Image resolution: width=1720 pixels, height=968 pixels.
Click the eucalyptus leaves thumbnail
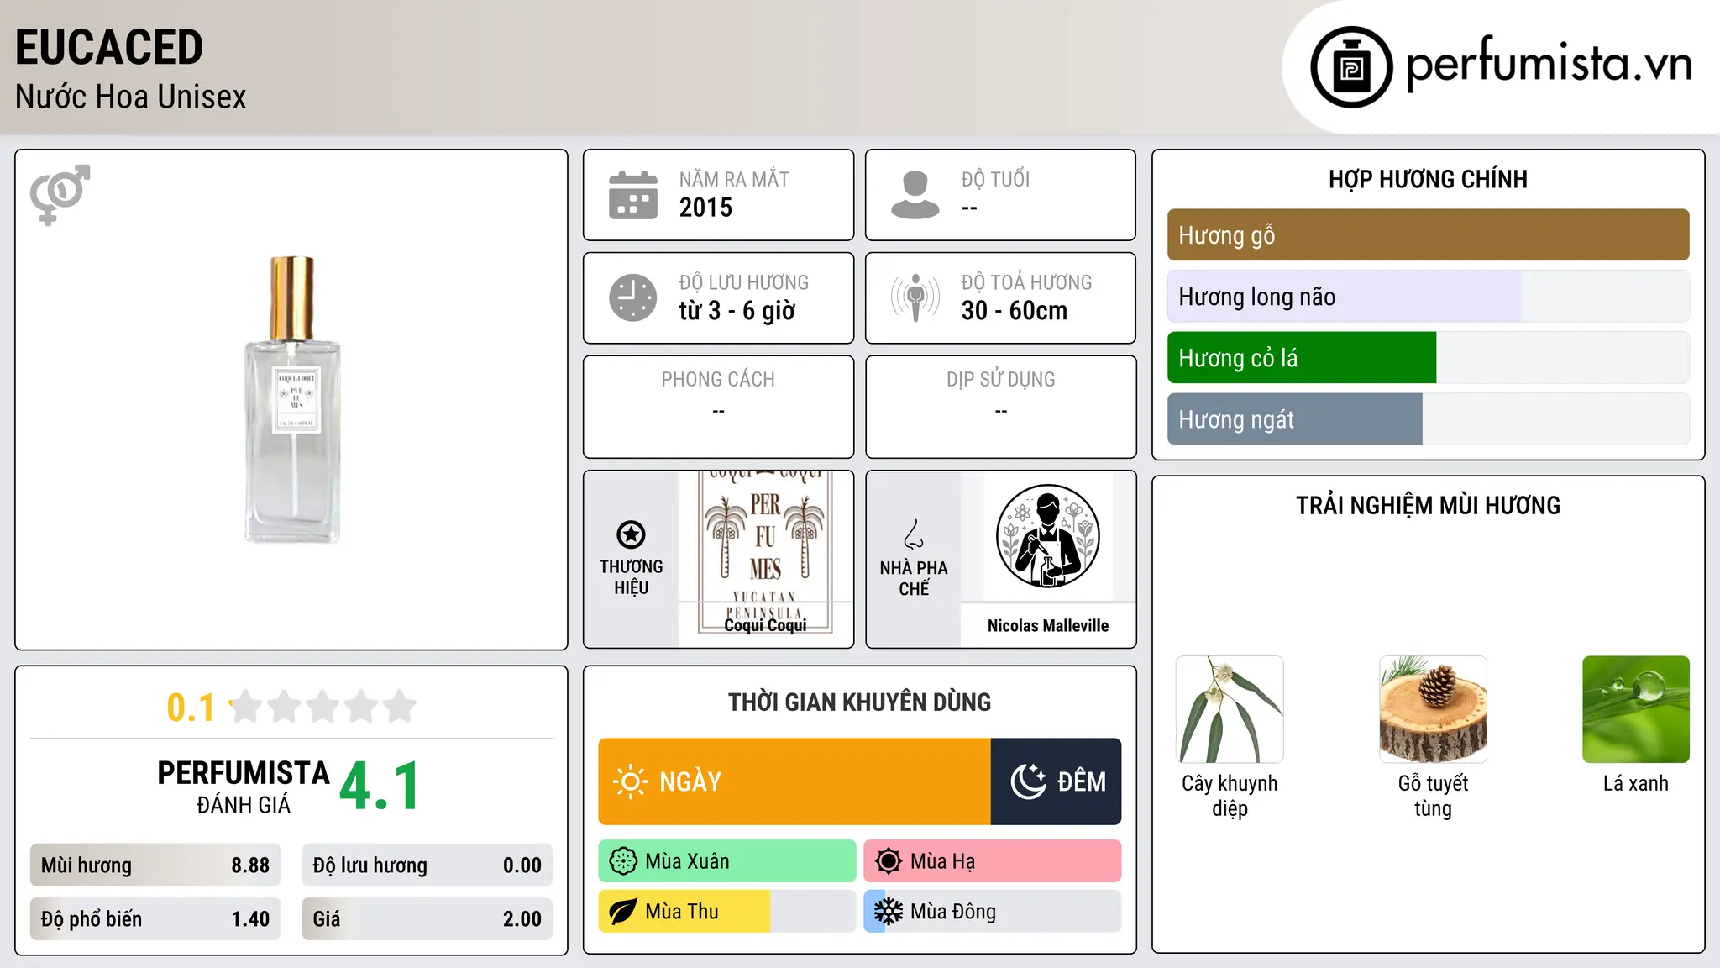pos(1230,709)
